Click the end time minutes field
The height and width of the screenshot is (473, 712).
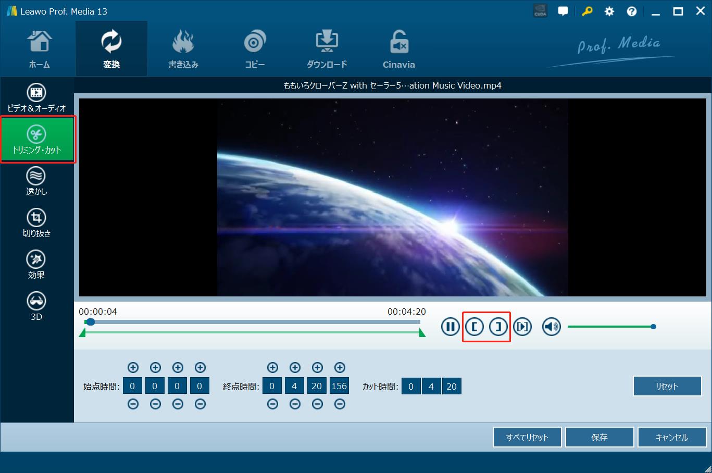pyautogui.click(x=294, y=387)
